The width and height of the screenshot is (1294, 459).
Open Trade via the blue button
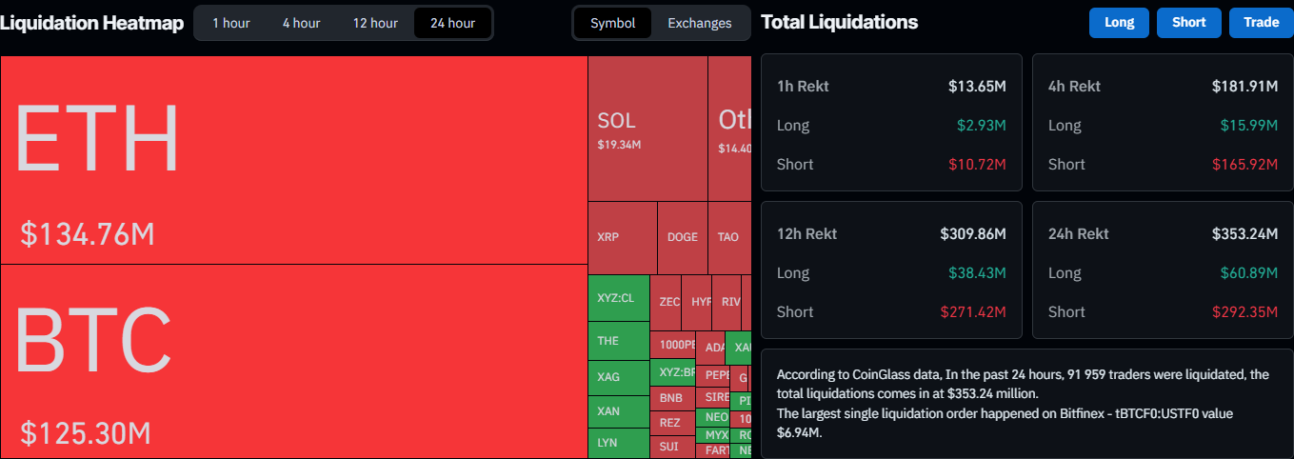click(x=1261, y=23)
